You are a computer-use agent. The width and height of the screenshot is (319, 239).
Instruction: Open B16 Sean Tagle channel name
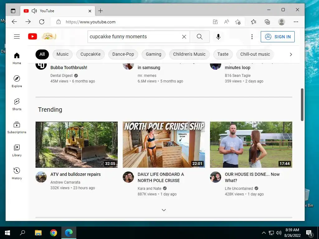[238, 76]
